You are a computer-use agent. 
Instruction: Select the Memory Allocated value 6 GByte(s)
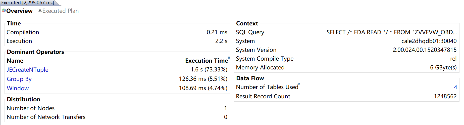tap(443, 67)
